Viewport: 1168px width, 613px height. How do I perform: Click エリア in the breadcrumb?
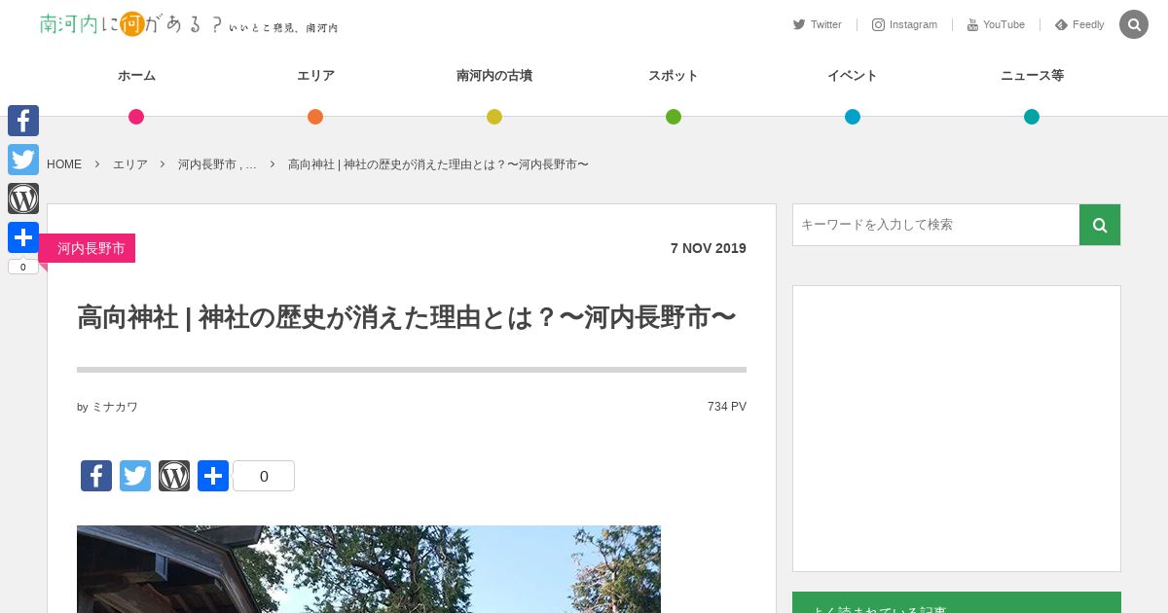tap(130, 164)
